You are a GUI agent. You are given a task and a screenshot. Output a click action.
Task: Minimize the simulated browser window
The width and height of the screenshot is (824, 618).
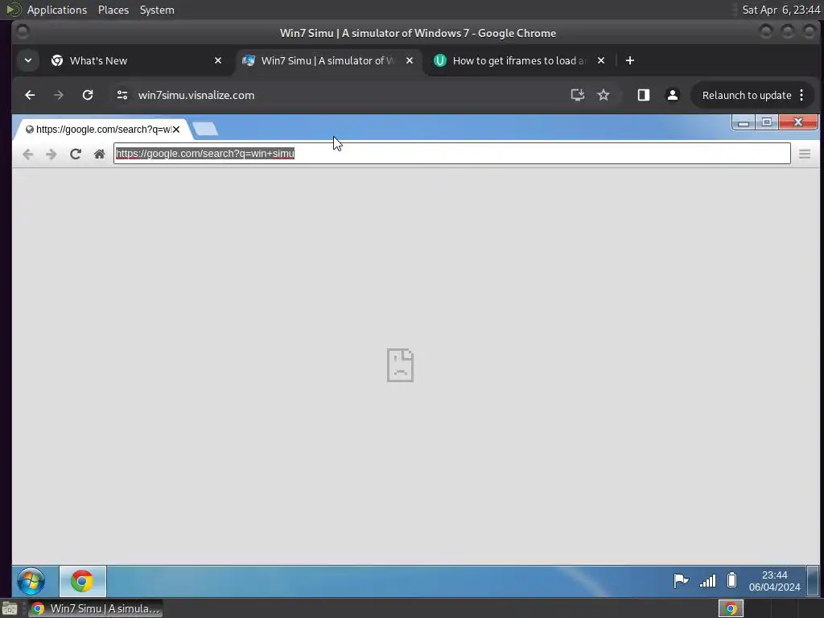(x=744, y=123)
